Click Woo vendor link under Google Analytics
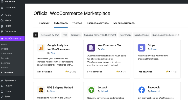Image resolution: width=188 pixels, height=100 pixels. (x=52, y=53)
